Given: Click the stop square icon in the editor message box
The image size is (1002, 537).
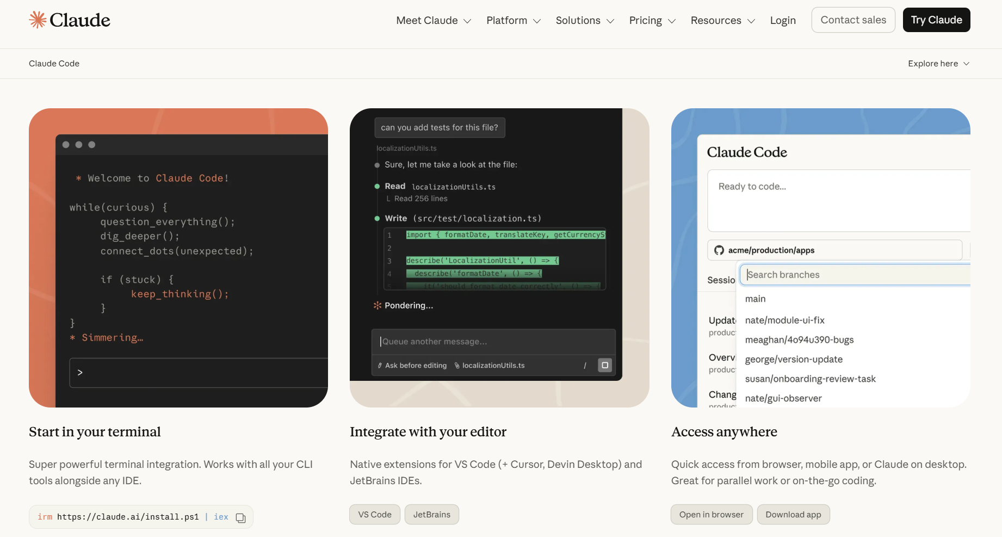Looking at the screenshot, I should click(x=604, y=365).
